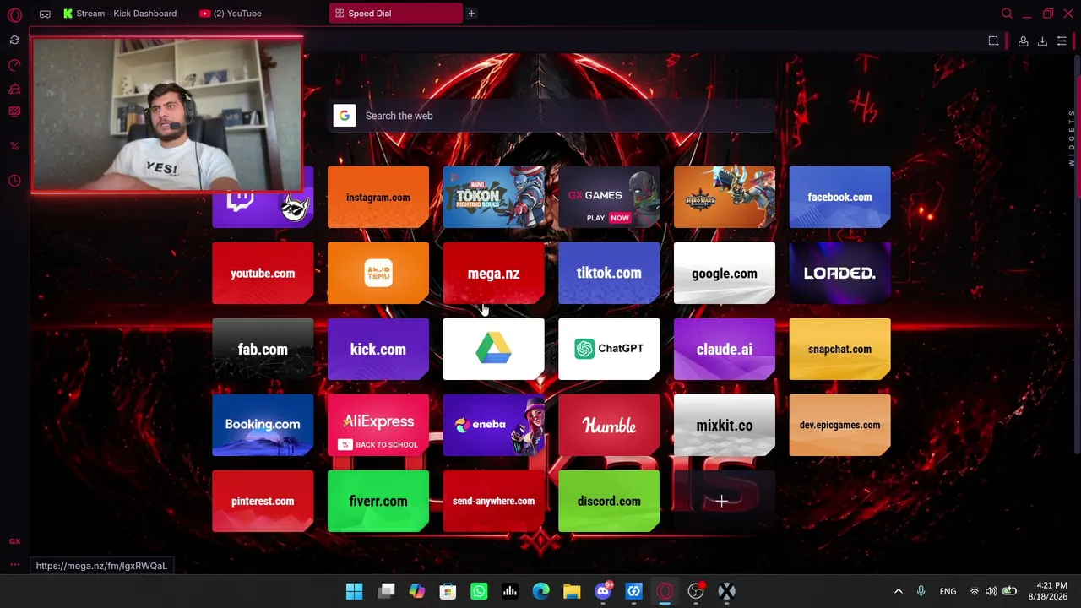This screenshot has width=1081, height=608.
Task: Open the profile account icon
Action: pyautogui.click(x=1023, y=41)
